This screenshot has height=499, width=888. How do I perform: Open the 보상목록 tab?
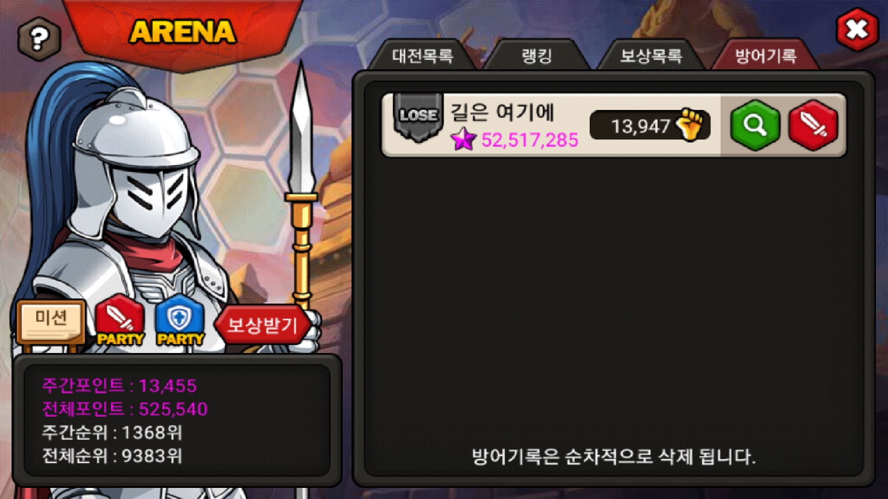point(651,56)
